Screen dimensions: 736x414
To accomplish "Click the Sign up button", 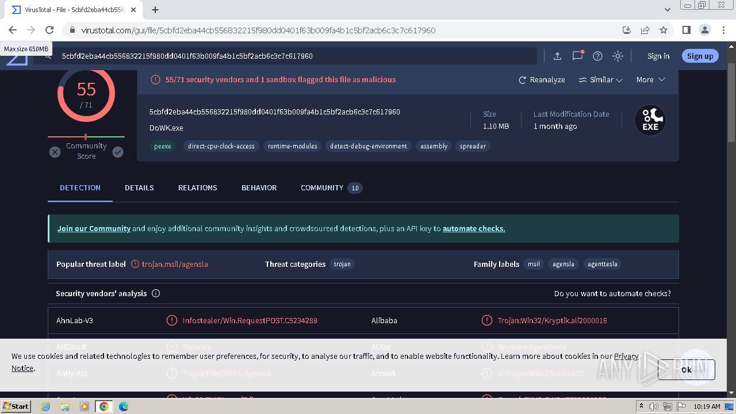I will coord(700,56).
